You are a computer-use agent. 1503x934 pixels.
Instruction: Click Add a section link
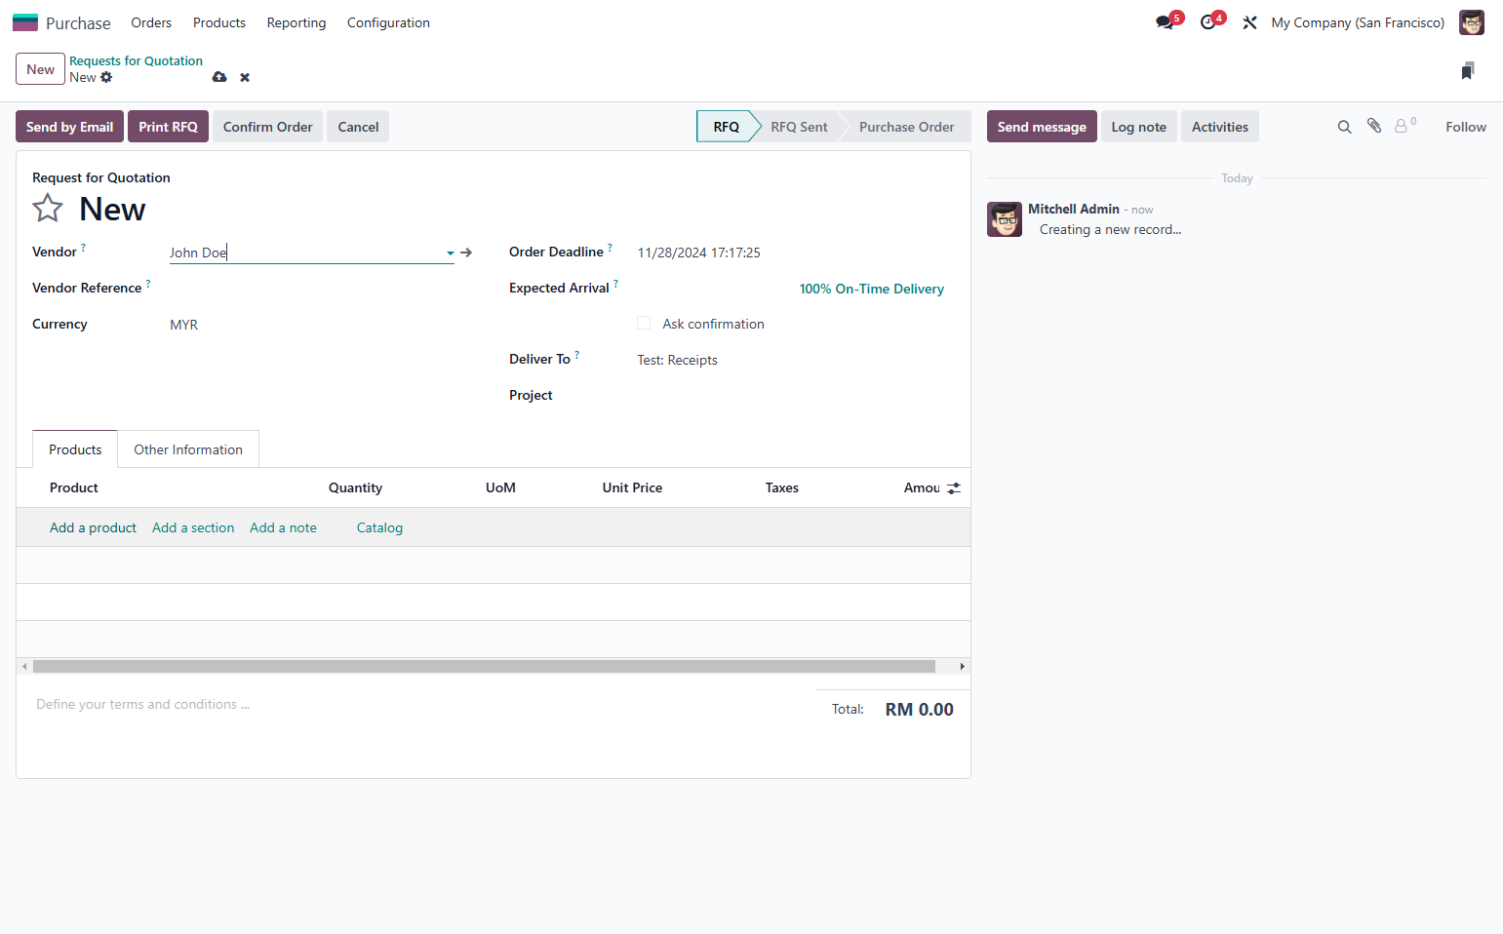(193, 527)
